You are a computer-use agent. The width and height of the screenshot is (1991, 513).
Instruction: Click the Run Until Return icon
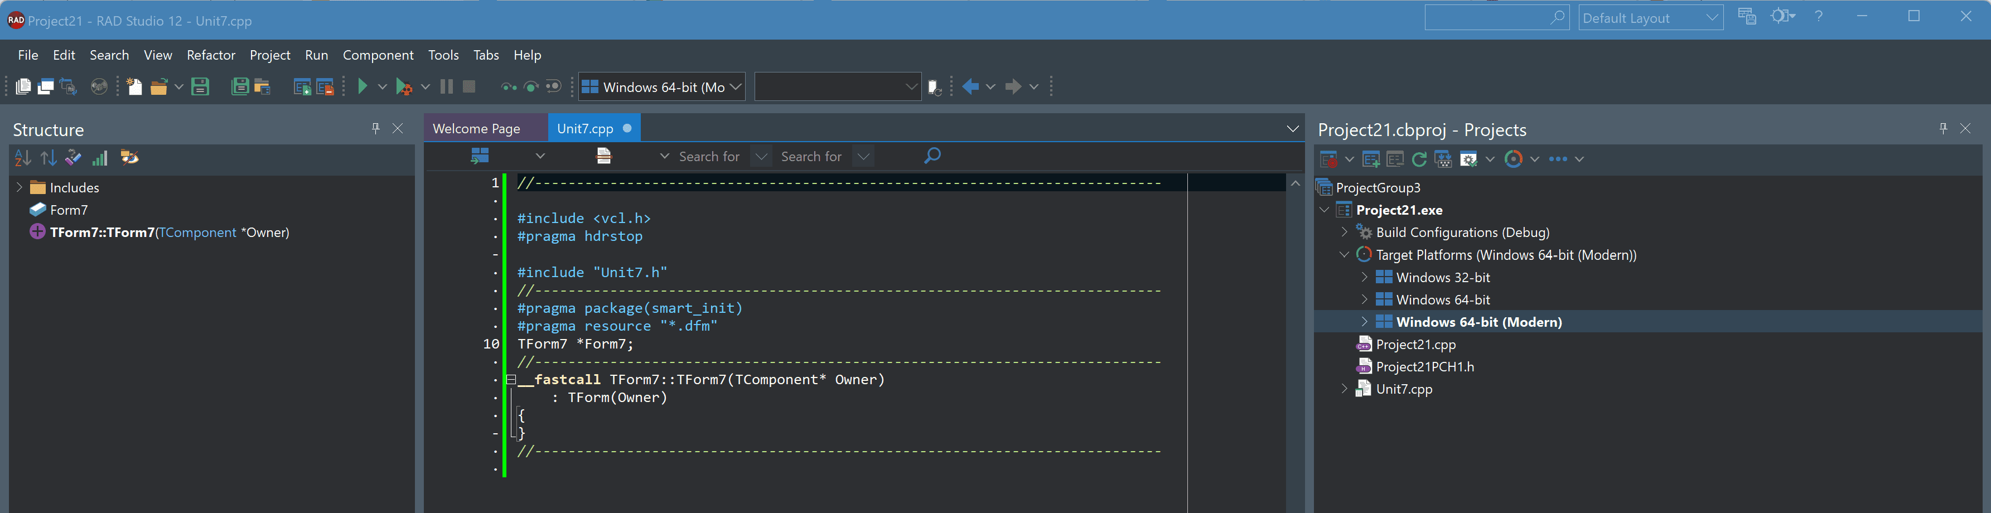pos(553,86)
